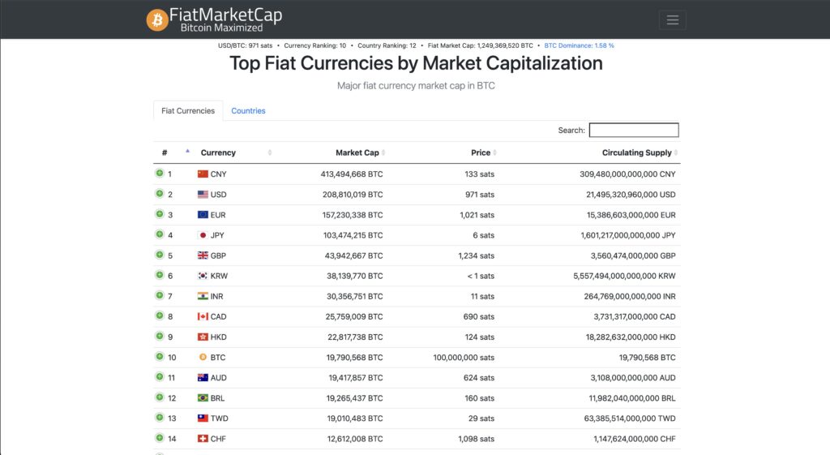
Task: Click the China flag icon
Action: pyautogui.click(x=203, y=174)
